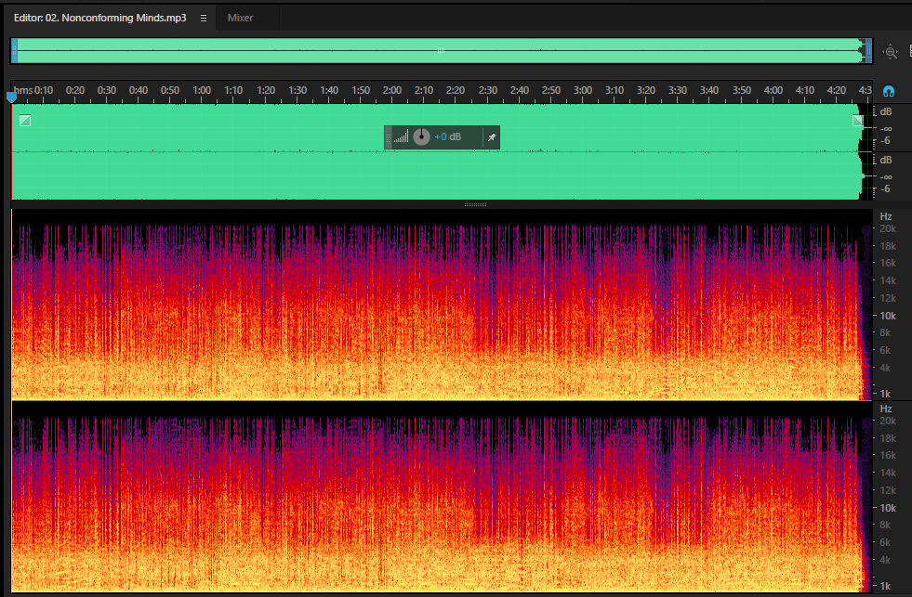Click the Fade In handle icon
Viewport: 912px width, 597px height.
[x=25, y=121]
